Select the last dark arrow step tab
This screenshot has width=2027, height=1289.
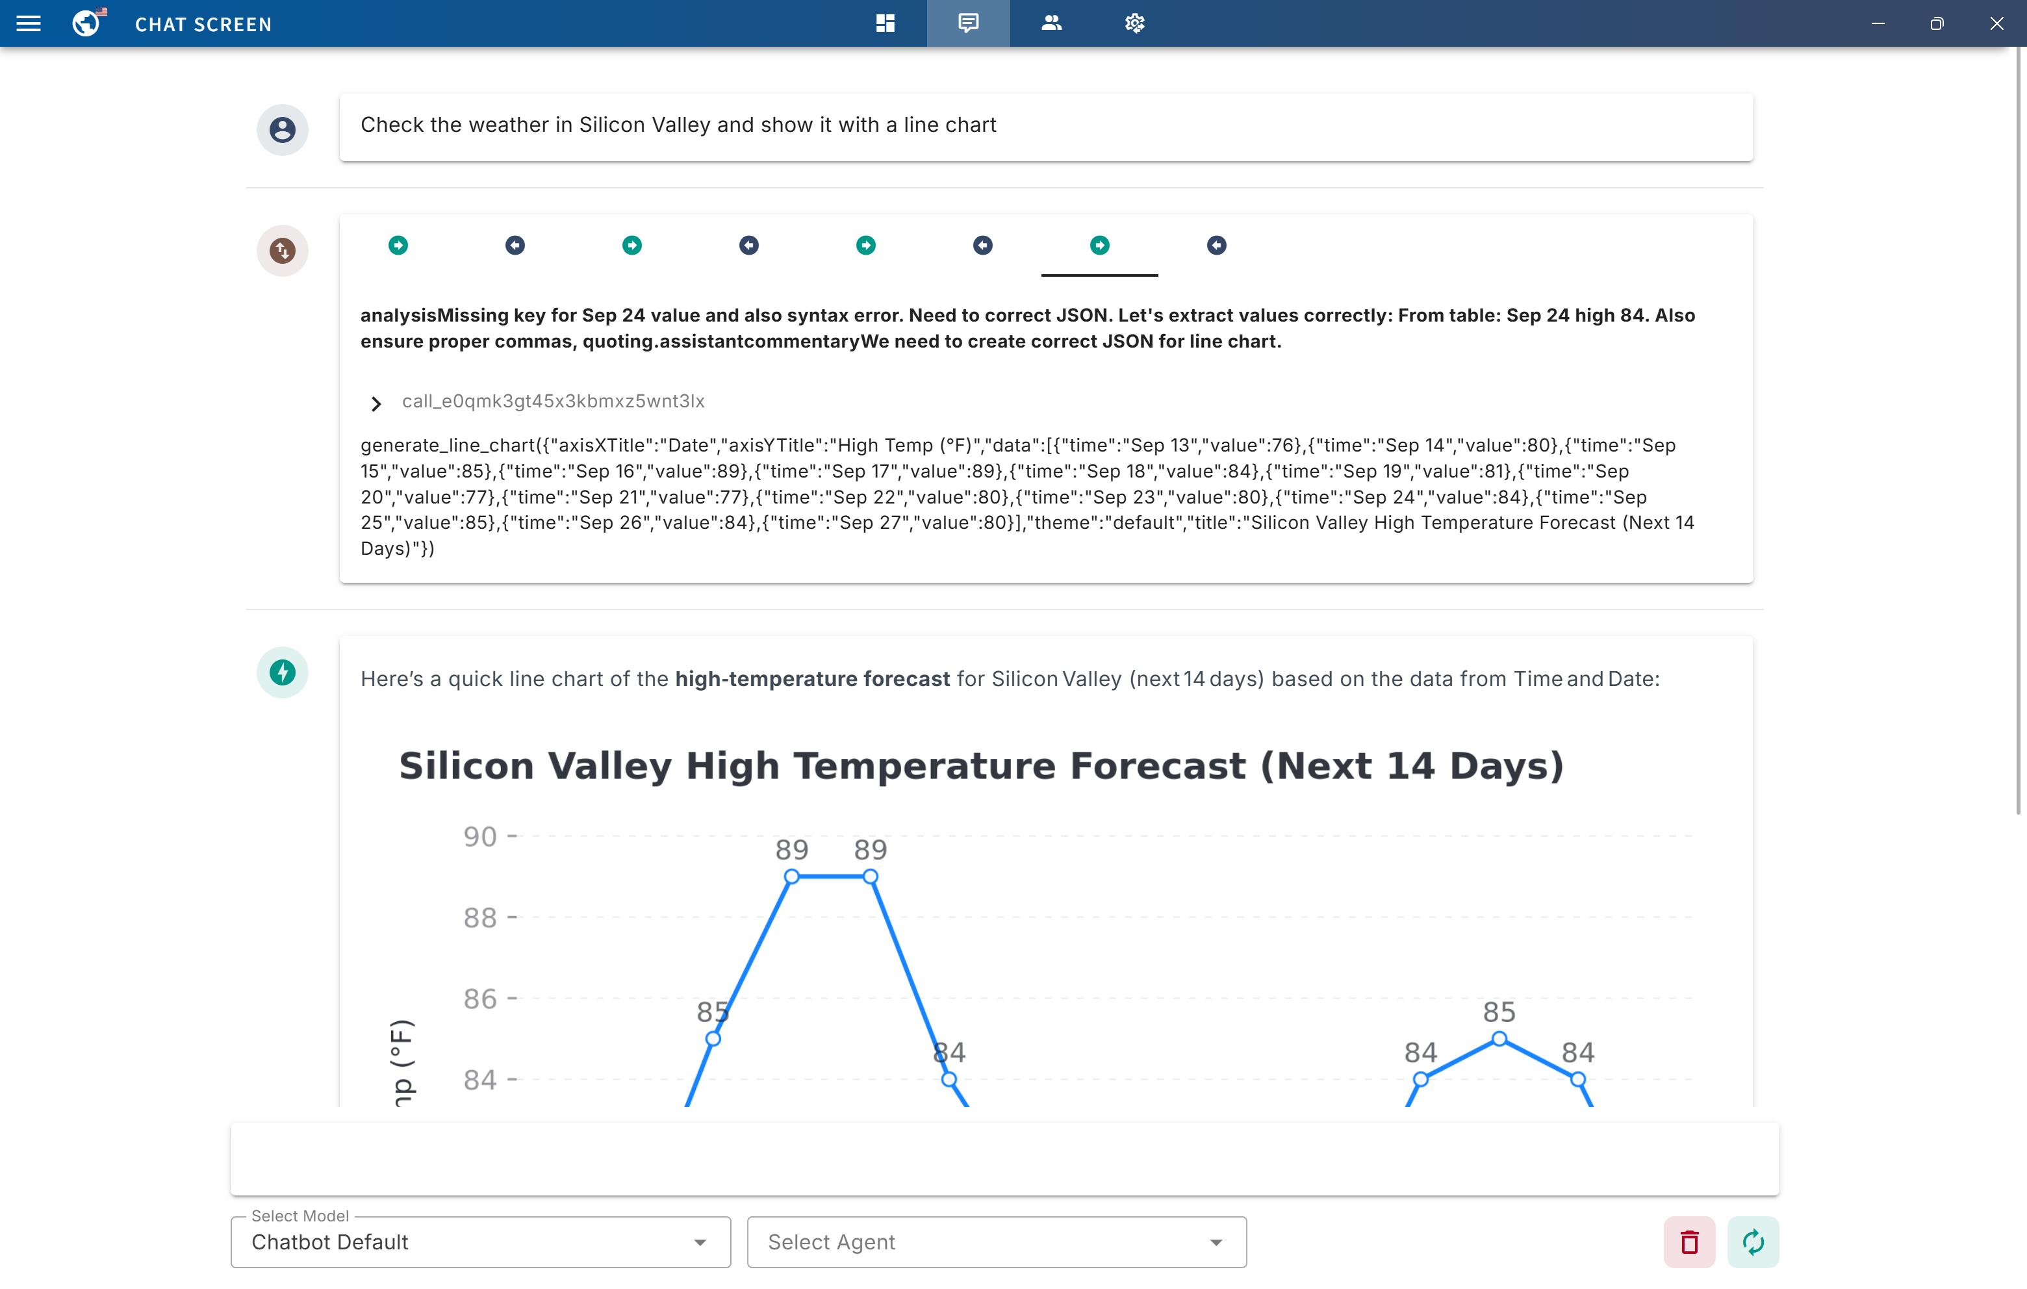1216,245
